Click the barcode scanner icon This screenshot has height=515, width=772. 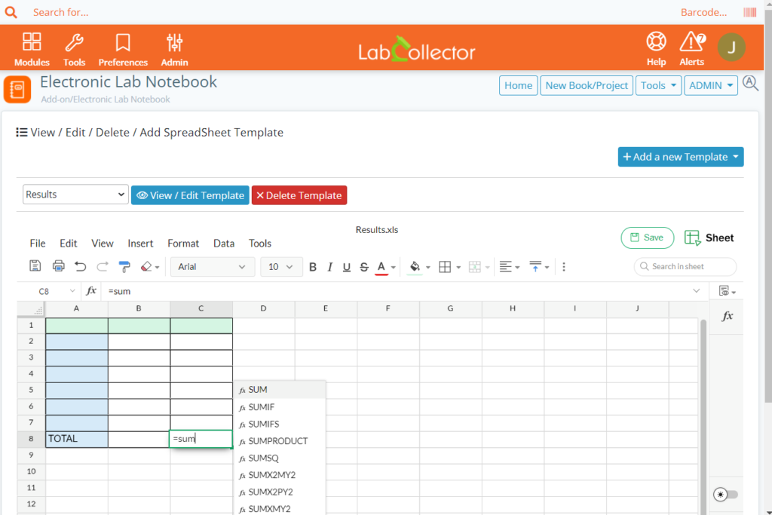(750, 12)
